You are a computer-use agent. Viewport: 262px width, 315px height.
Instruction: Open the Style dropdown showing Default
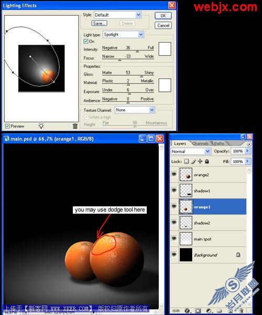click(118, 15)
